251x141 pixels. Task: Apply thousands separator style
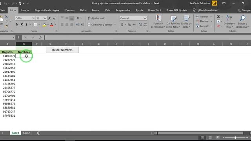click(134, 25)
